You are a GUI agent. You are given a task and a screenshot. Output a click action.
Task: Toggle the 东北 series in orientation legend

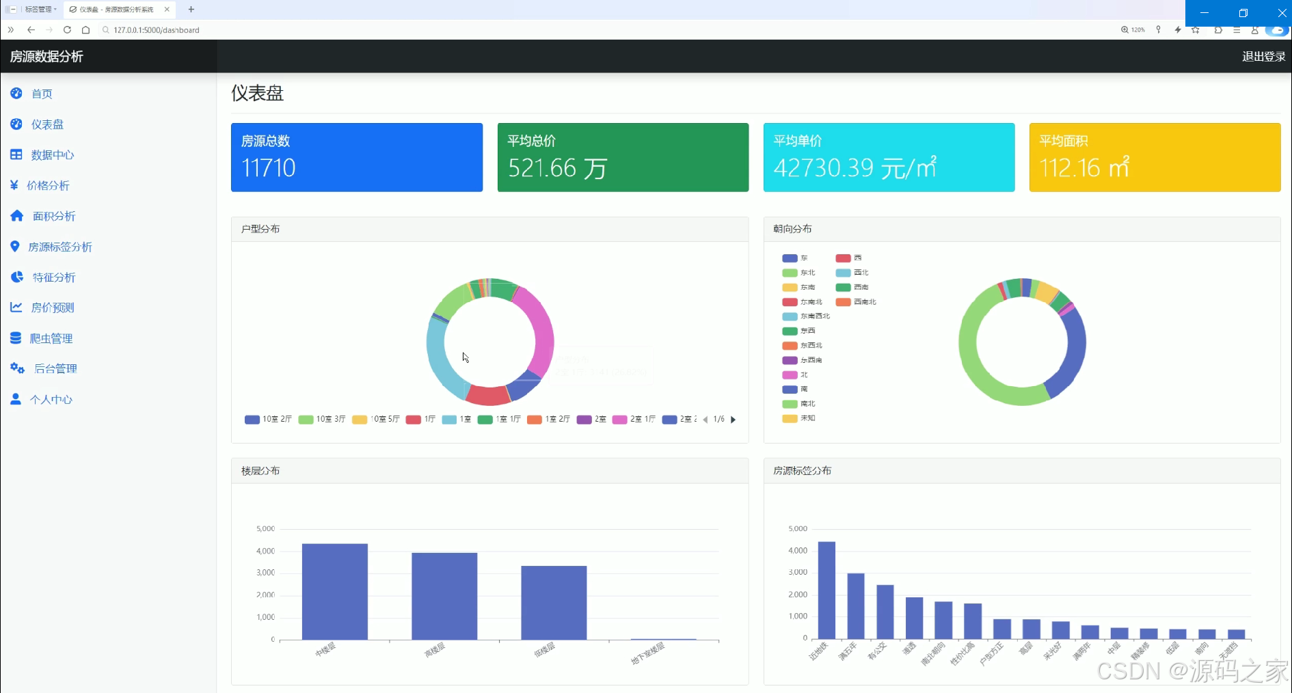[799, 273]
